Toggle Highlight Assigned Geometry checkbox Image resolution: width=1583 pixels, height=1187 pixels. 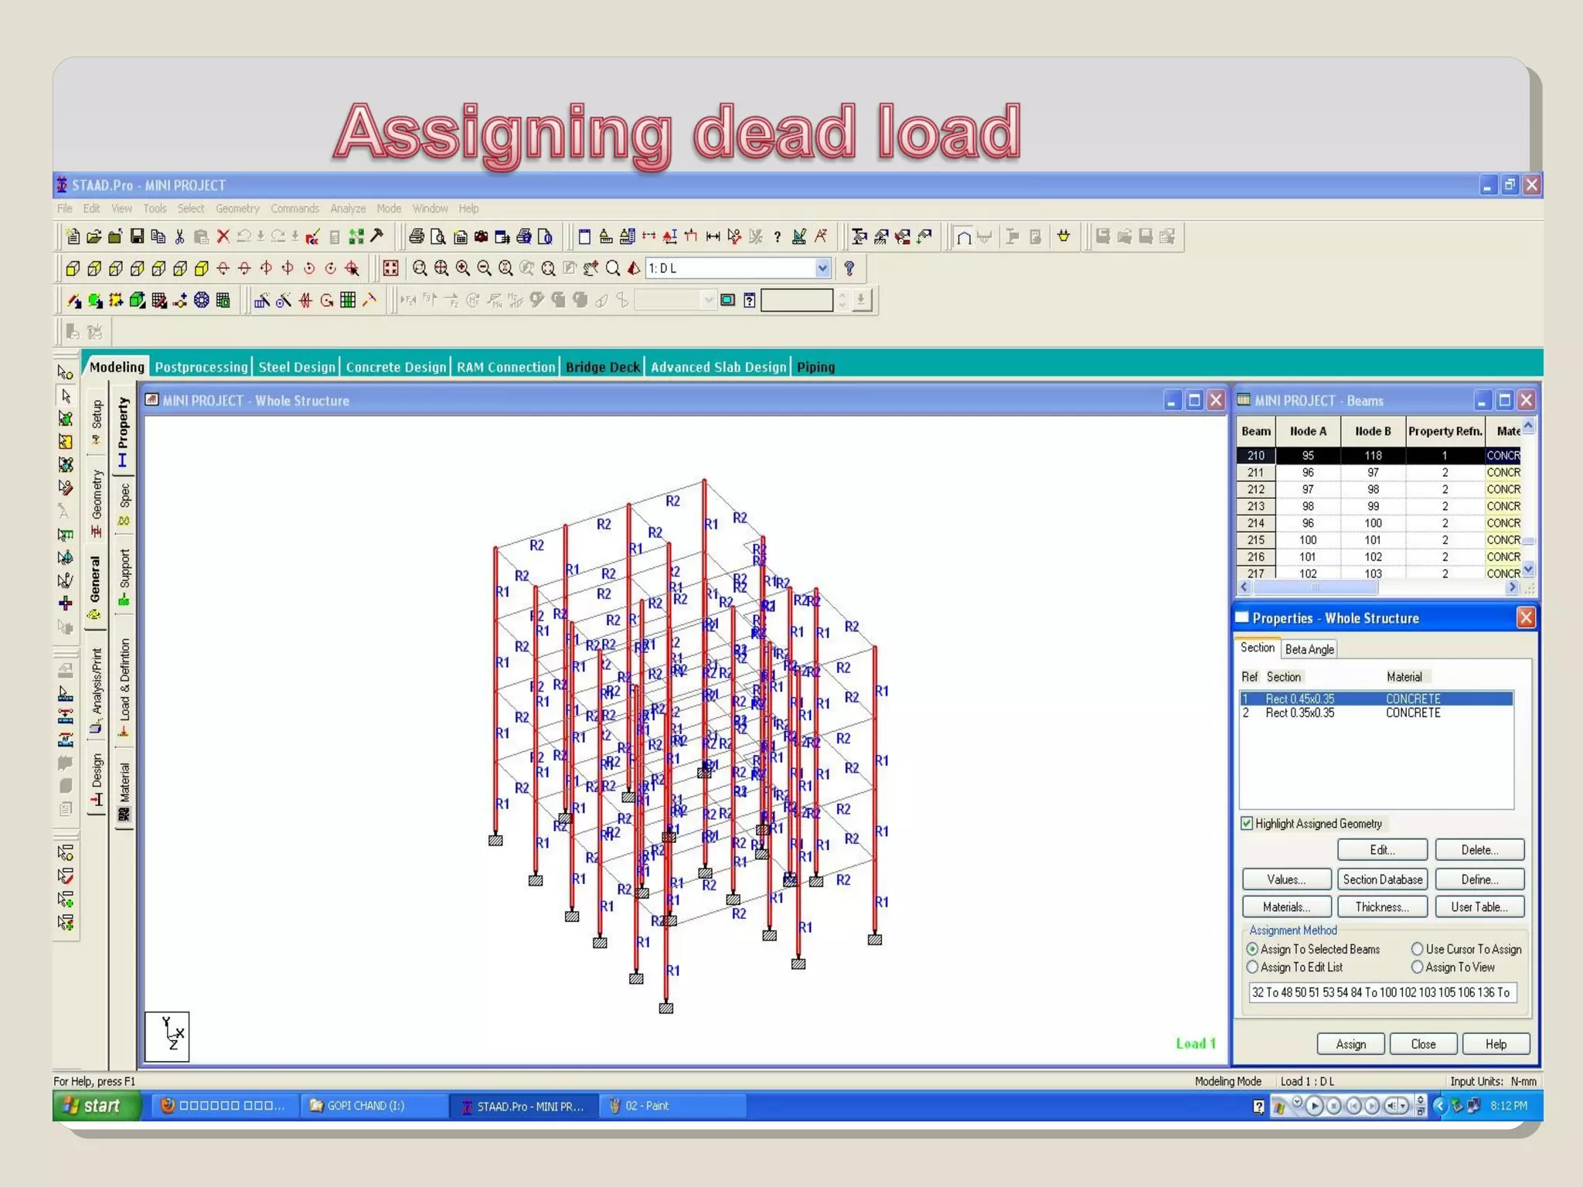(x=1246, y=823)
